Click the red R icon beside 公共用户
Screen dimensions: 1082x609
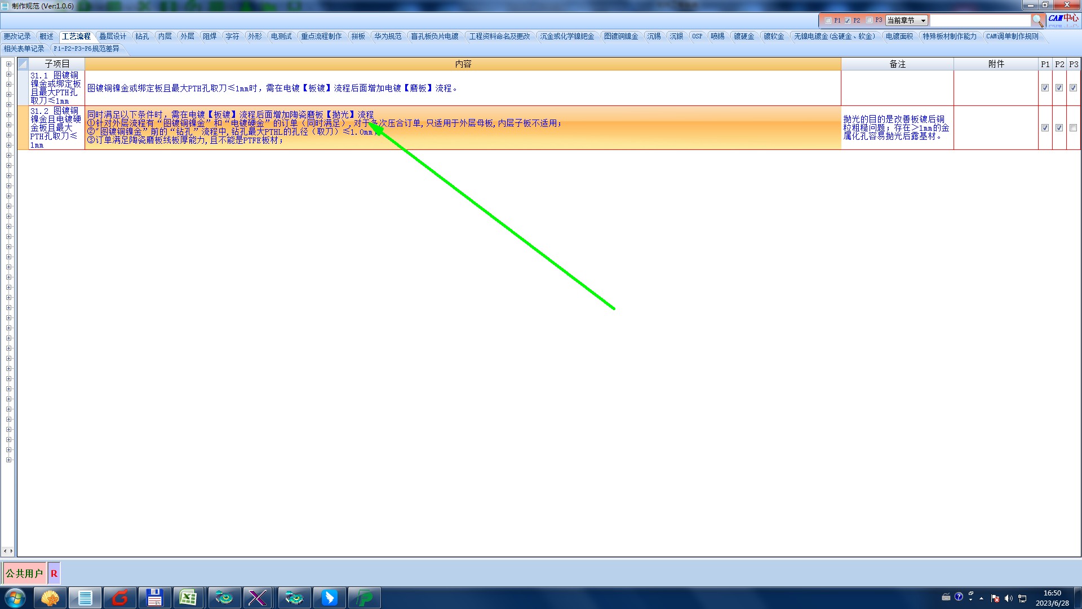point(54,573)
